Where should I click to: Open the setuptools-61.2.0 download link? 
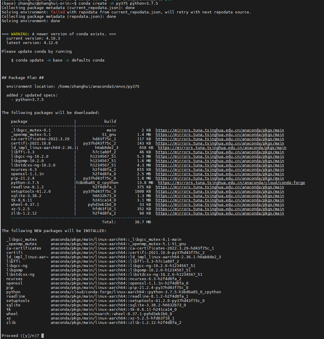pos(220,192)
